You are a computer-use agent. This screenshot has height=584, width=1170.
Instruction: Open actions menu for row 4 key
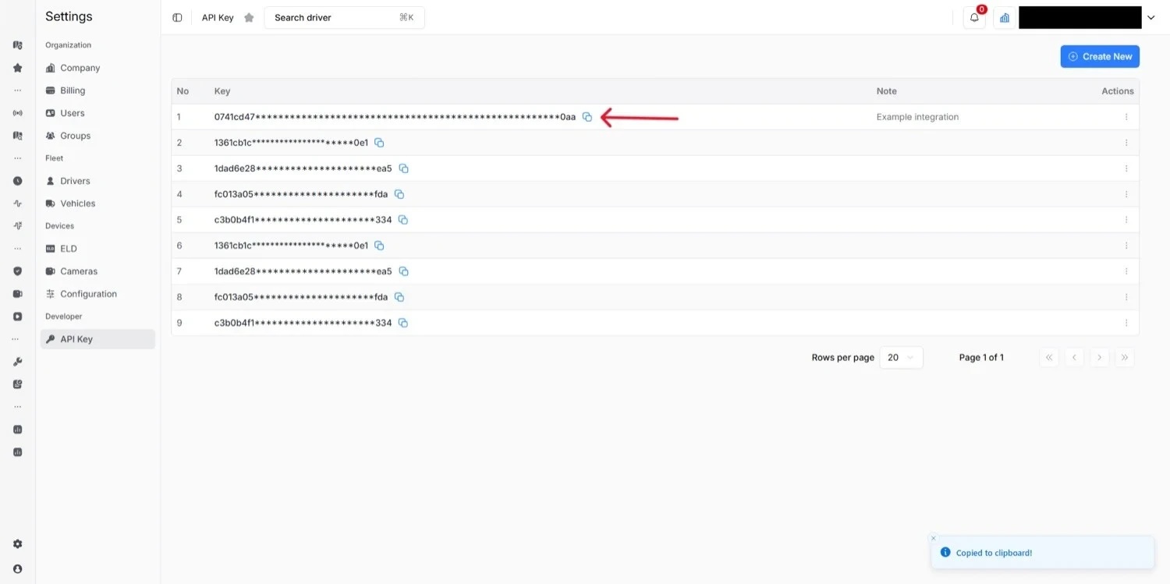[1126, 194]
